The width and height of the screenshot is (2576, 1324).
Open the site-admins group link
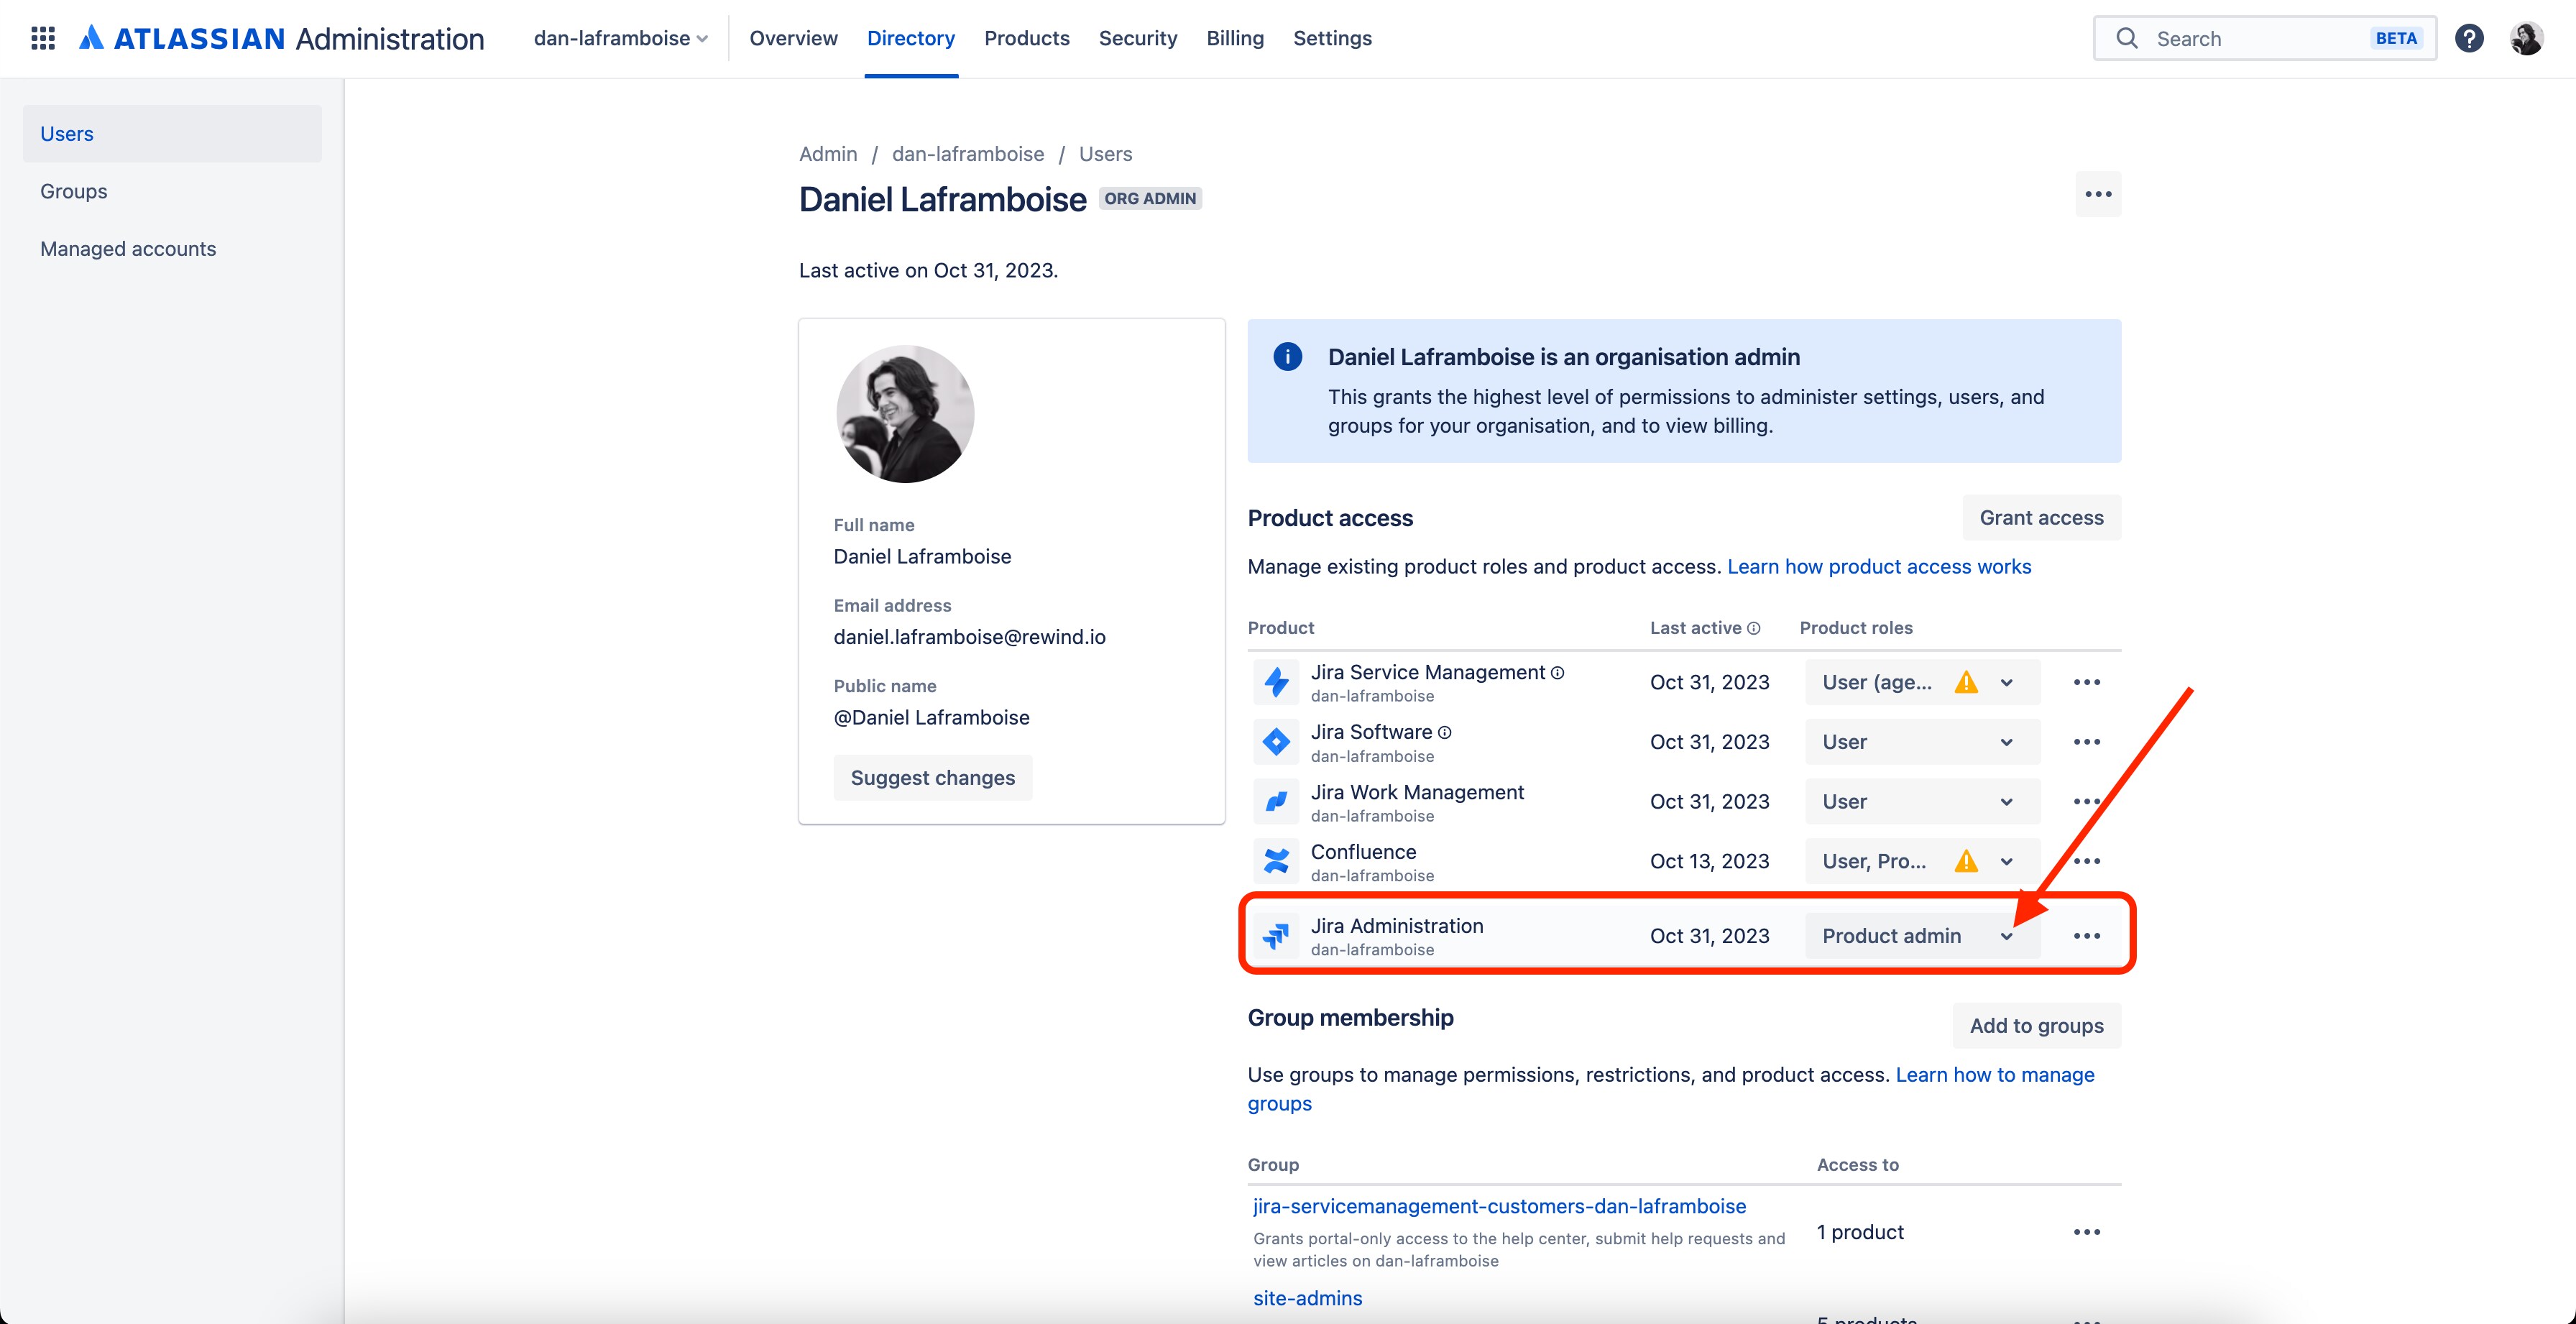coord(1307,1298)
